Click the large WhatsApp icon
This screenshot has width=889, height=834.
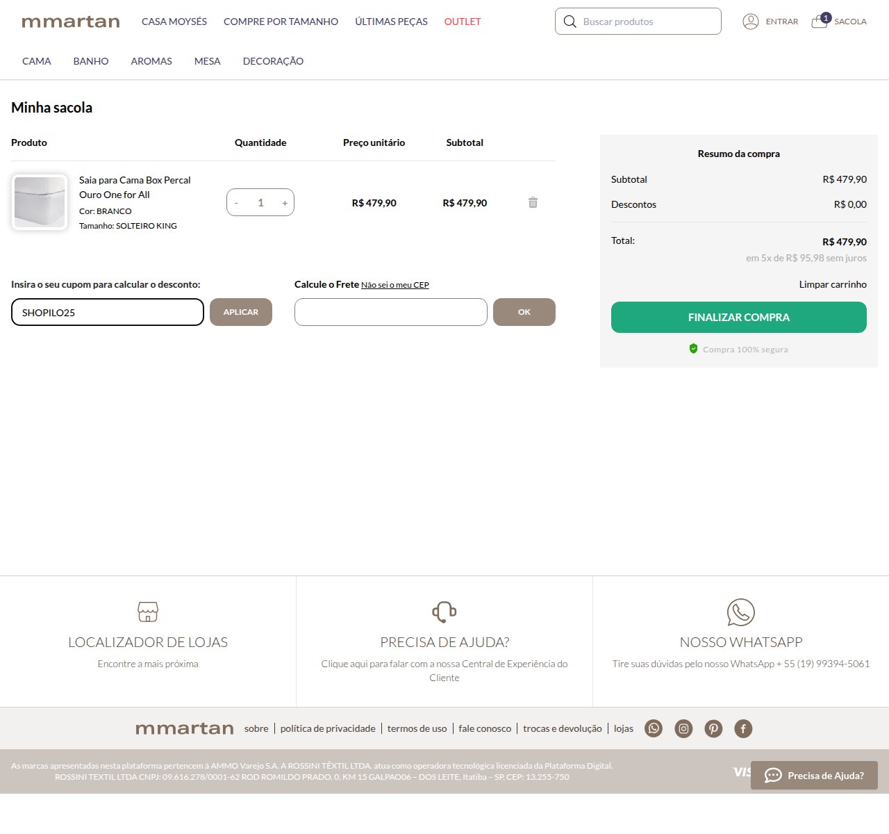(741, 612)
